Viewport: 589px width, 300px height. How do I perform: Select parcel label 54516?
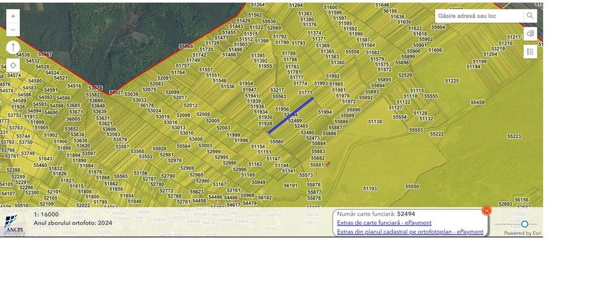pyautogui.click(x=74, y=86)
